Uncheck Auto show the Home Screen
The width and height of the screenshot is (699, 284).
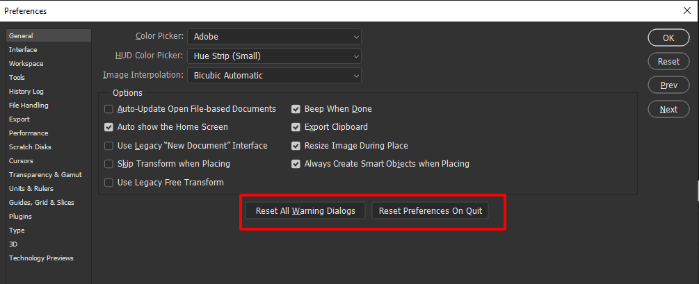(109, 127)
